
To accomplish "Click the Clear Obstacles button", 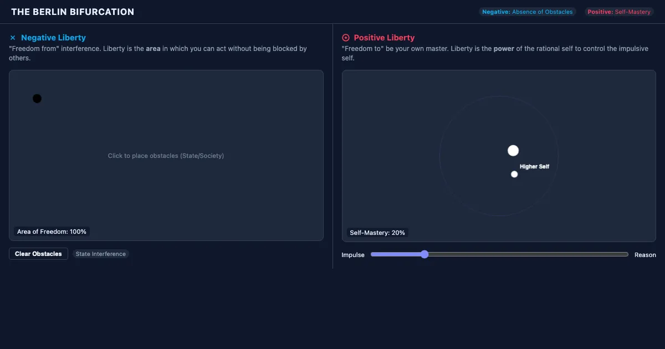I will (x=38, y=254).
